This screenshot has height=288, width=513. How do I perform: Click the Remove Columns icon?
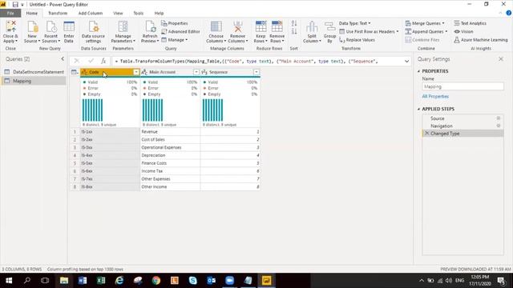[238, 26]
